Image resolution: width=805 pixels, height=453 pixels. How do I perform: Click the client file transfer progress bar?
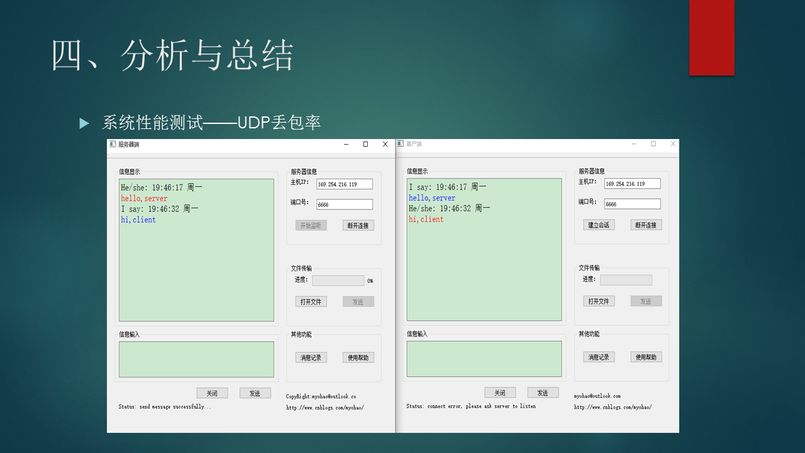coord(626,280)
